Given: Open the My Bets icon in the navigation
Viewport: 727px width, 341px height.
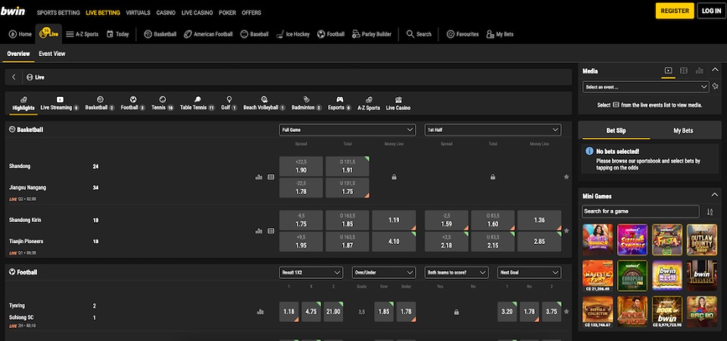Looking at the screenshot, I should [490, 34].
